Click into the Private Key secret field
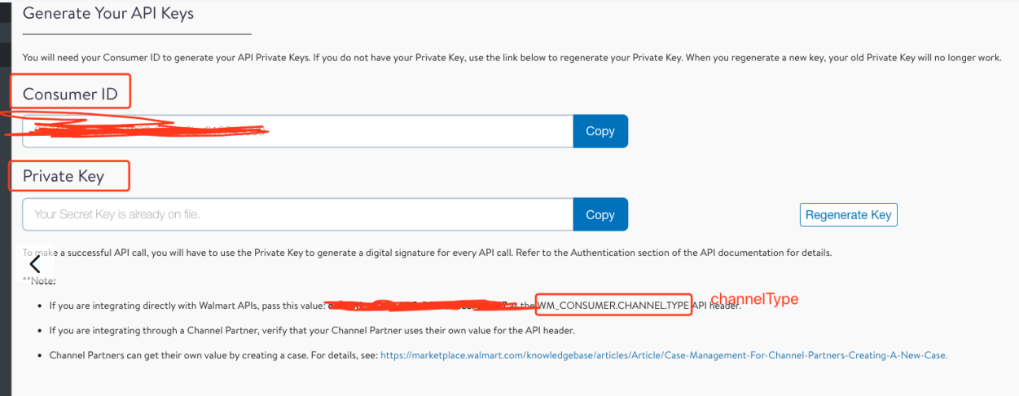 tap(297, 214)
